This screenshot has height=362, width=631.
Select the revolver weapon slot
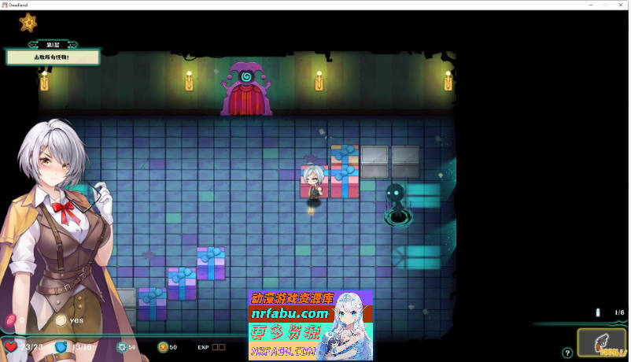pyautogui.click(x=602, y=343)
